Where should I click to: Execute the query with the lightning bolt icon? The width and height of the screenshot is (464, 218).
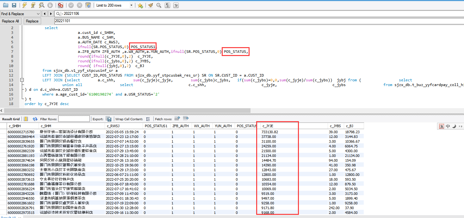point(25,5)
